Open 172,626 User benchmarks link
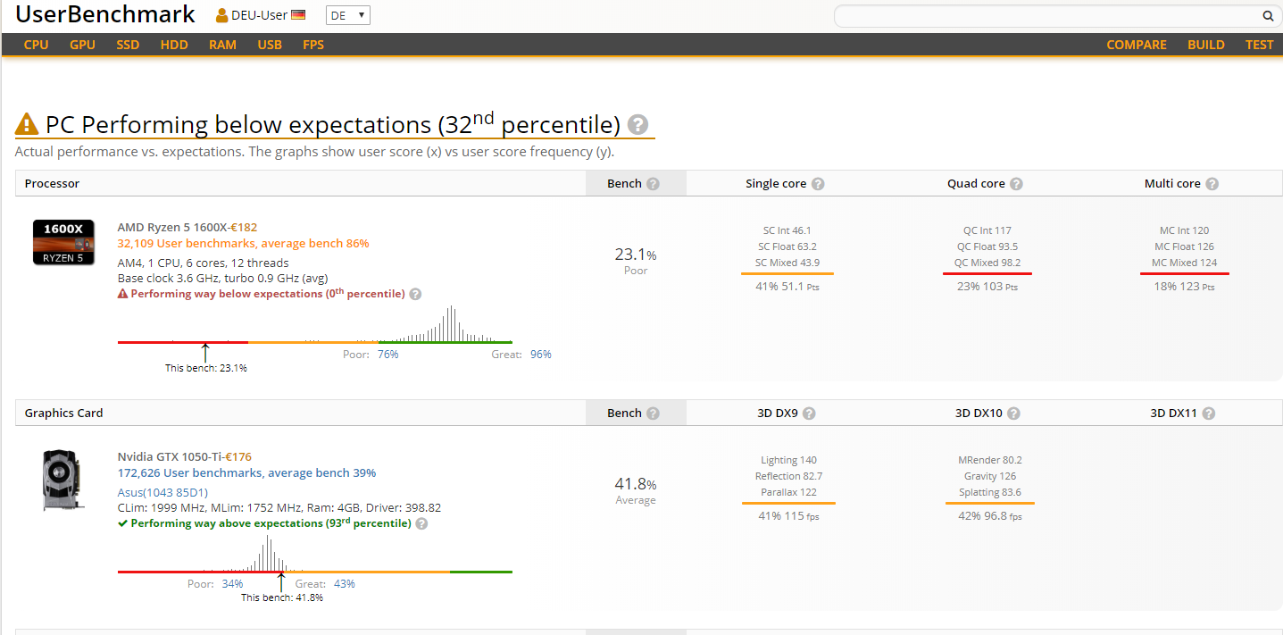 pyautogui.click(x=246, y=472)
